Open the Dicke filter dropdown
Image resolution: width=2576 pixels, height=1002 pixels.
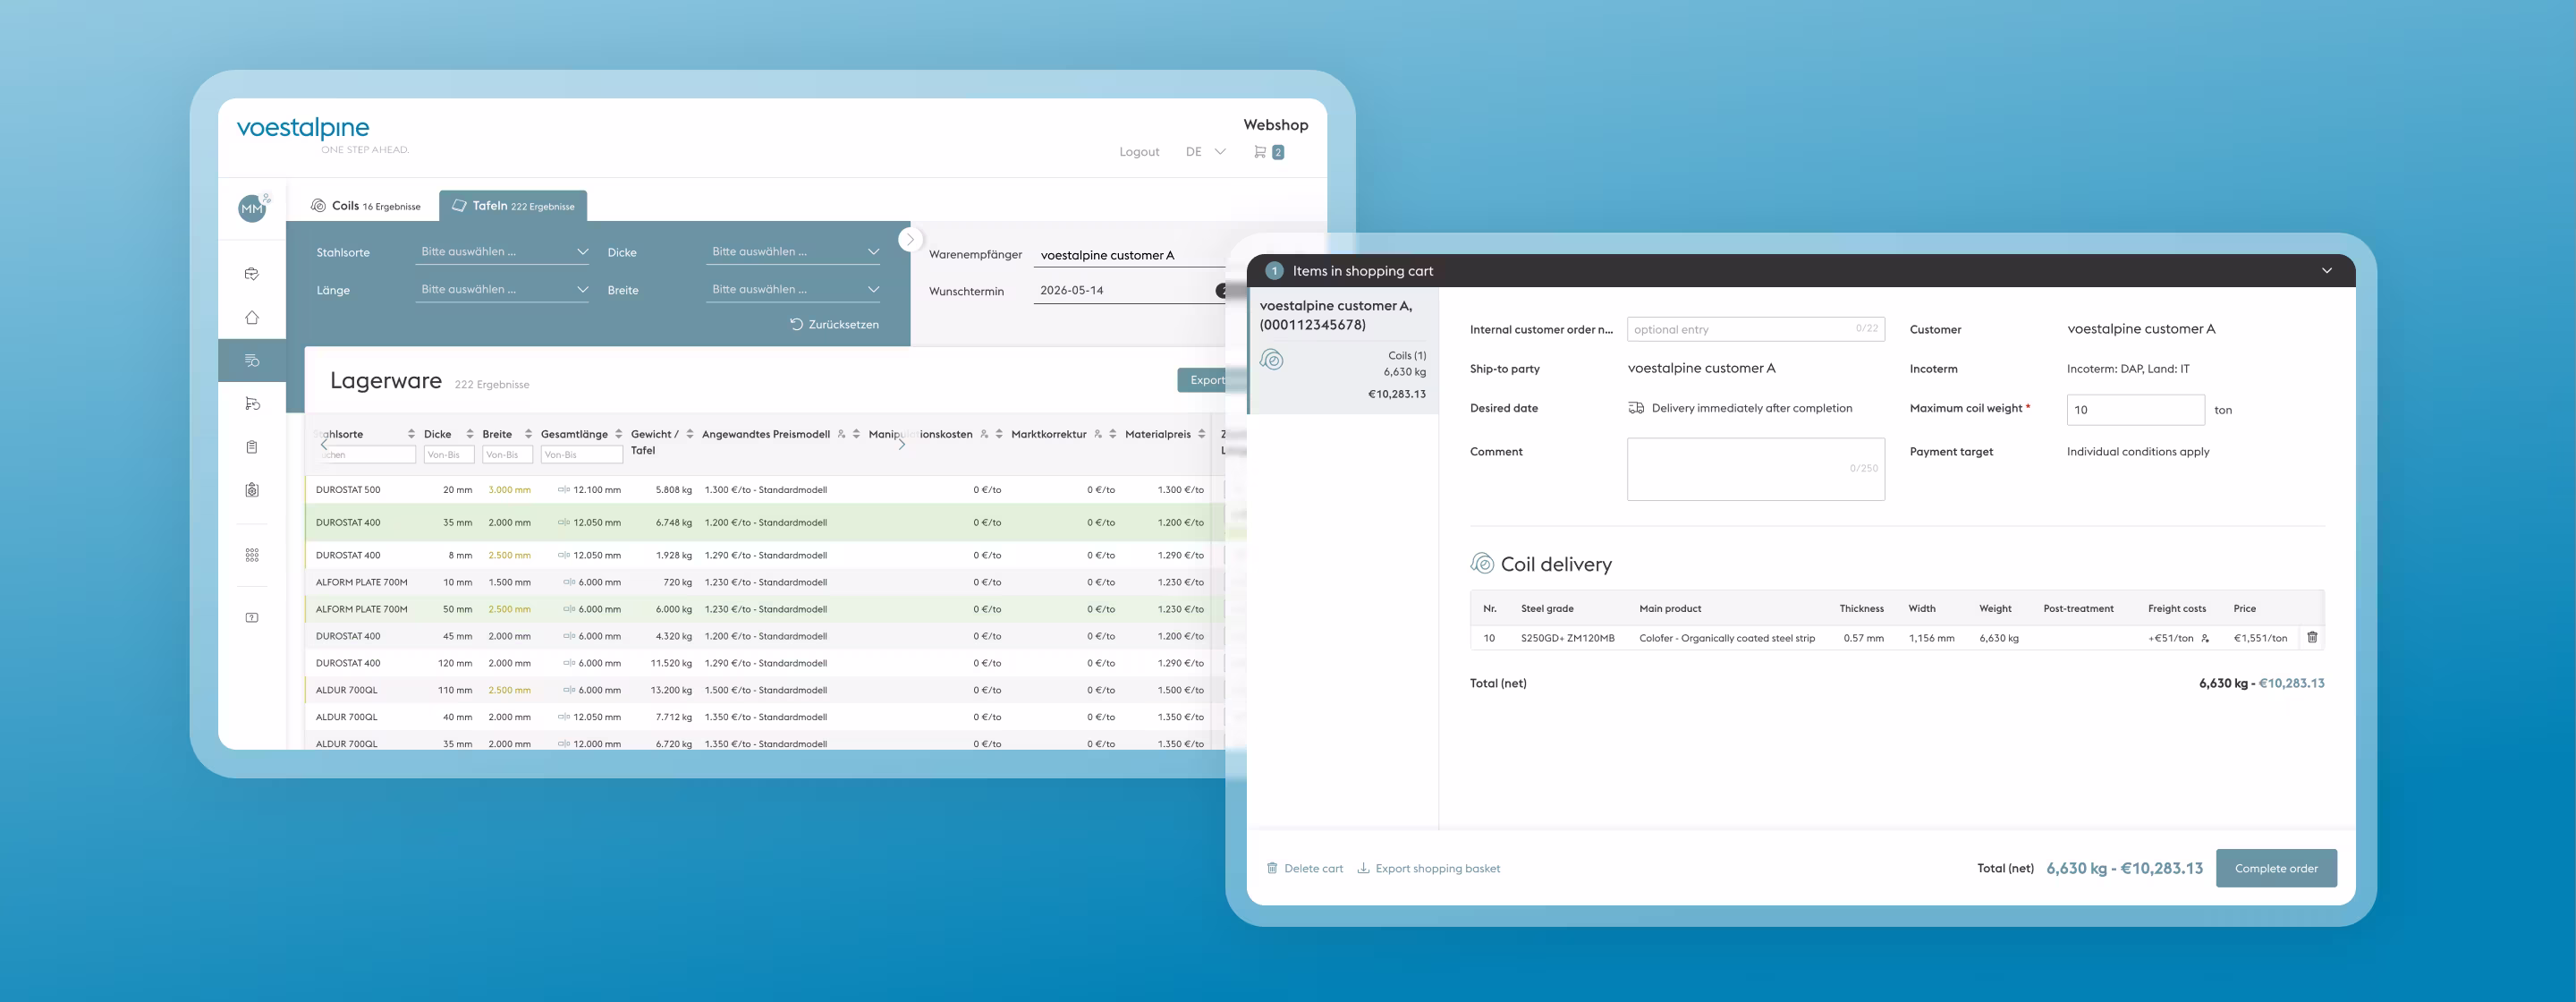pyautogui.click(x=794, y=252)
